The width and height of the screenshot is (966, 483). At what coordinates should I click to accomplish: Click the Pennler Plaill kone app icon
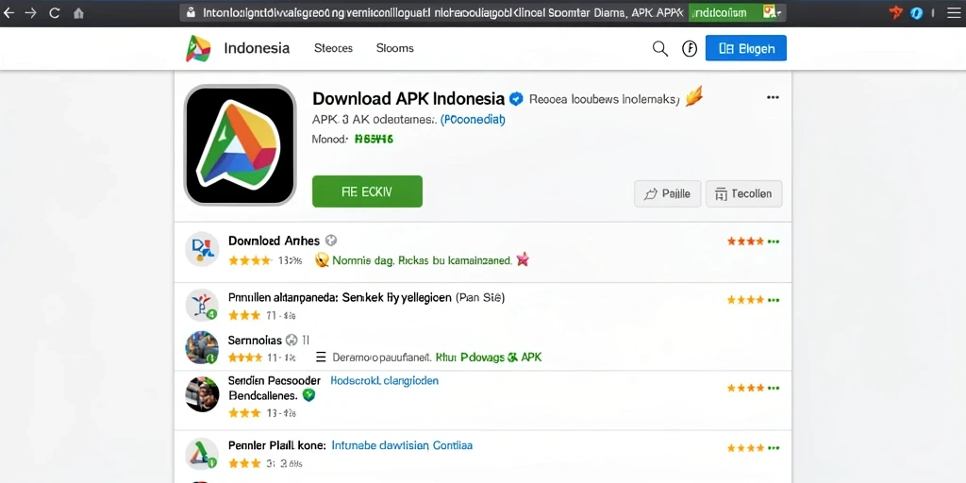click(202, 454)
